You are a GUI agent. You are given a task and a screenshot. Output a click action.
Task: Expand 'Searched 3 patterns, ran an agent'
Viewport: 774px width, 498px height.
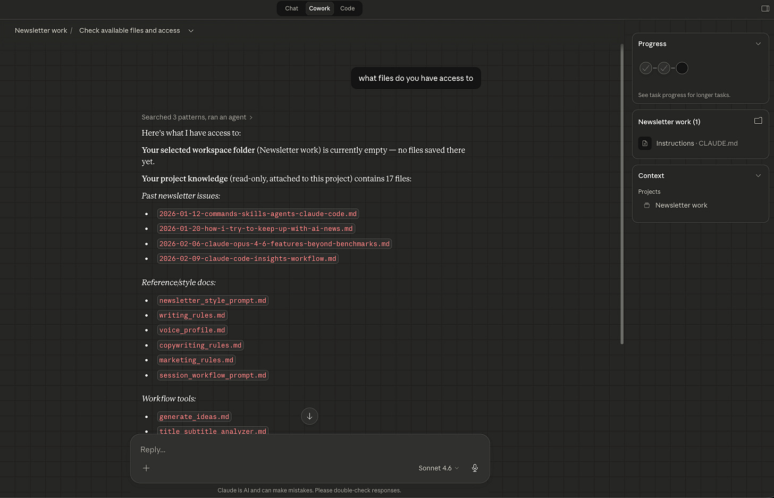pos(197,117)
